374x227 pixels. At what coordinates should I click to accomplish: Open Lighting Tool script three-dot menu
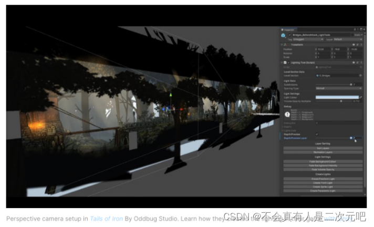pyautogui.click(x=361, y=63)
